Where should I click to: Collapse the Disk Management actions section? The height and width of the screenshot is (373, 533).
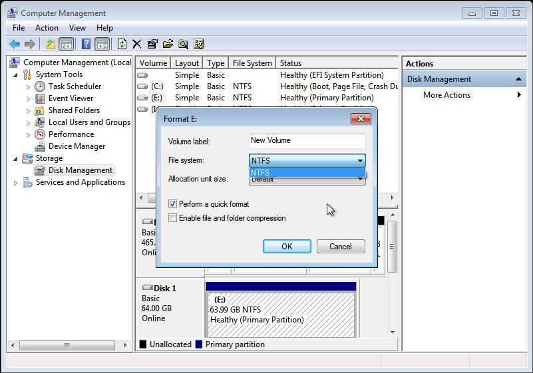pyautogui.click(x=518, y=79)
